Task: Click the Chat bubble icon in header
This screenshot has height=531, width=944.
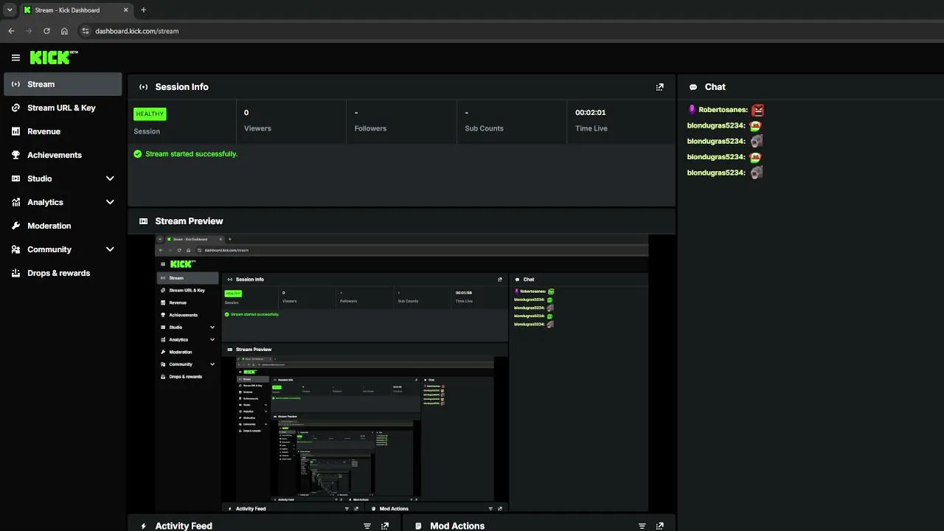Action: click(693, 87)
